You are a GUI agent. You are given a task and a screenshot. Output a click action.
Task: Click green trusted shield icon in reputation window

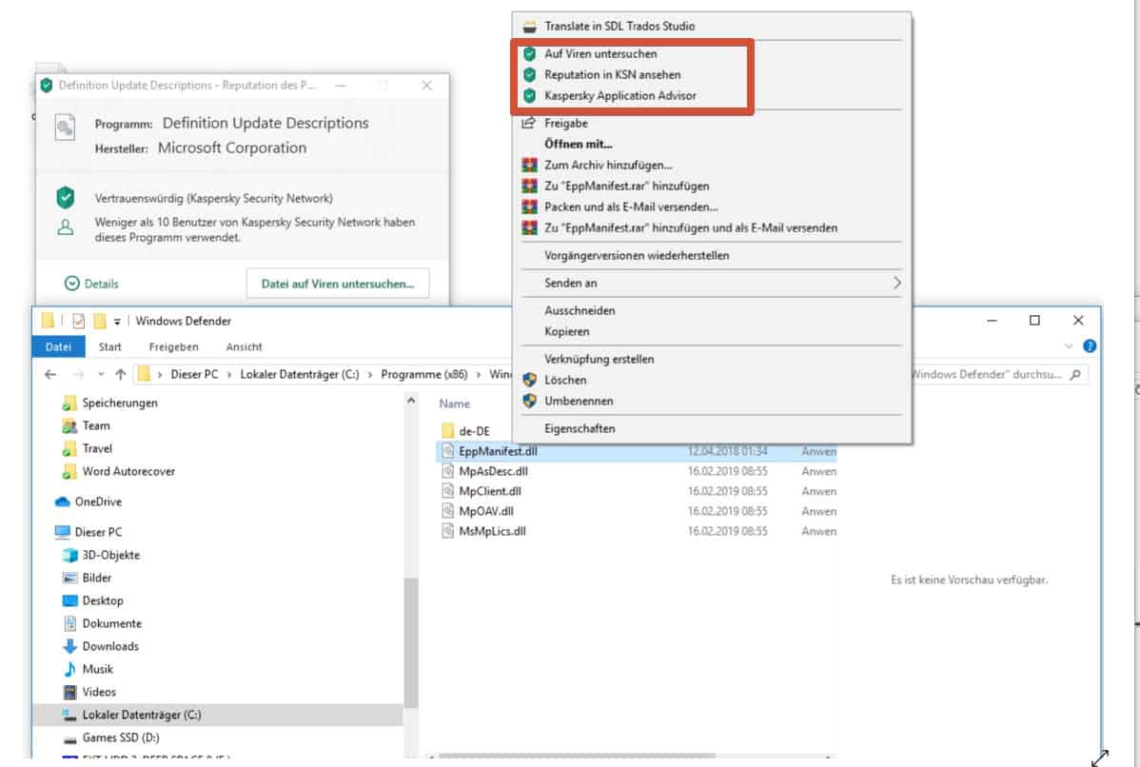click(66, 197)
